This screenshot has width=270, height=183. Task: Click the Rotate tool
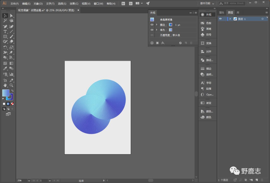click(x=5, y=47)
